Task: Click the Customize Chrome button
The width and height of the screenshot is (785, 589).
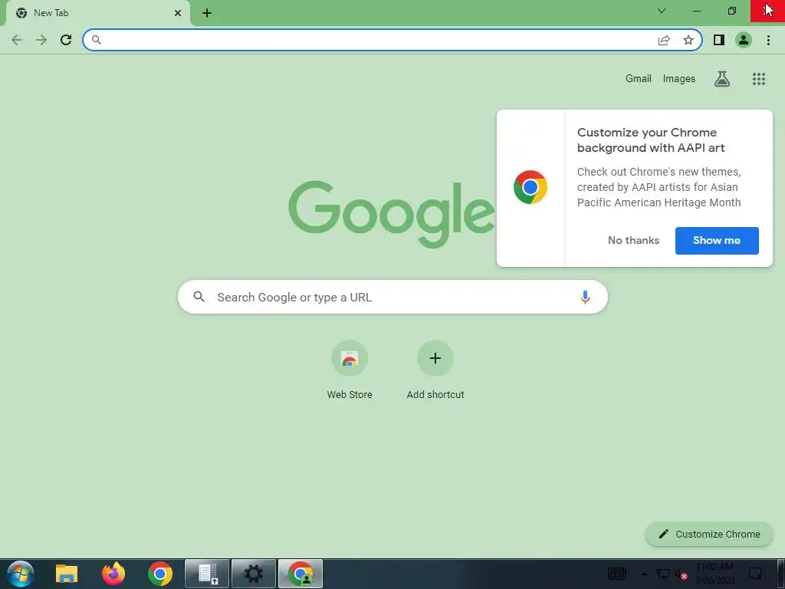Action: coord(708,535)
